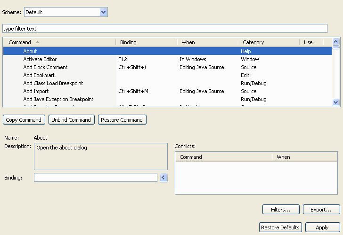343x235 pixels.
Task: Click the Export button
Action: click(x=321, y=210)
